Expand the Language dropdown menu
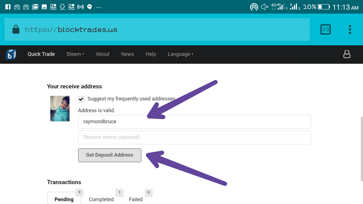363x204 pixels. click(x=180, y=54)
